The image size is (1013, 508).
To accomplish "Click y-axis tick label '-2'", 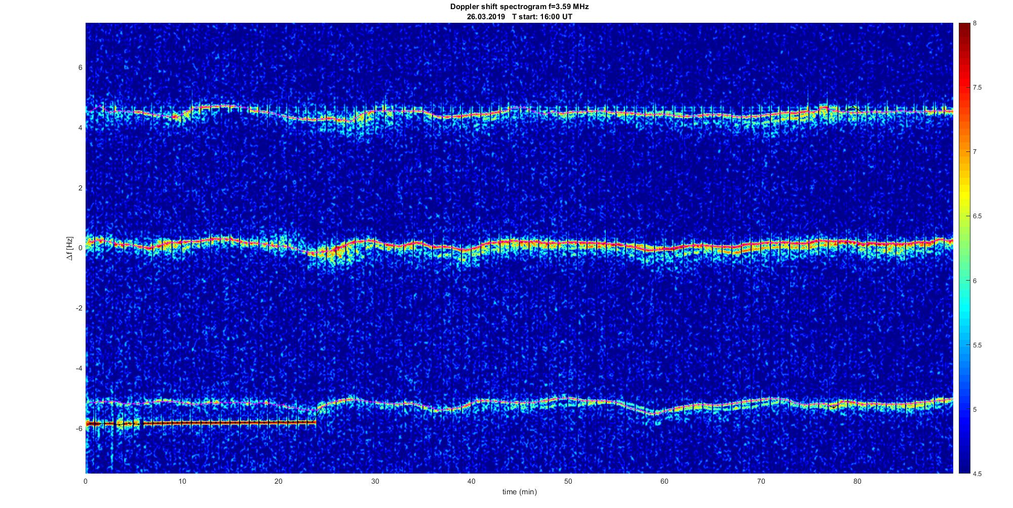I will (x=79, y=308).
